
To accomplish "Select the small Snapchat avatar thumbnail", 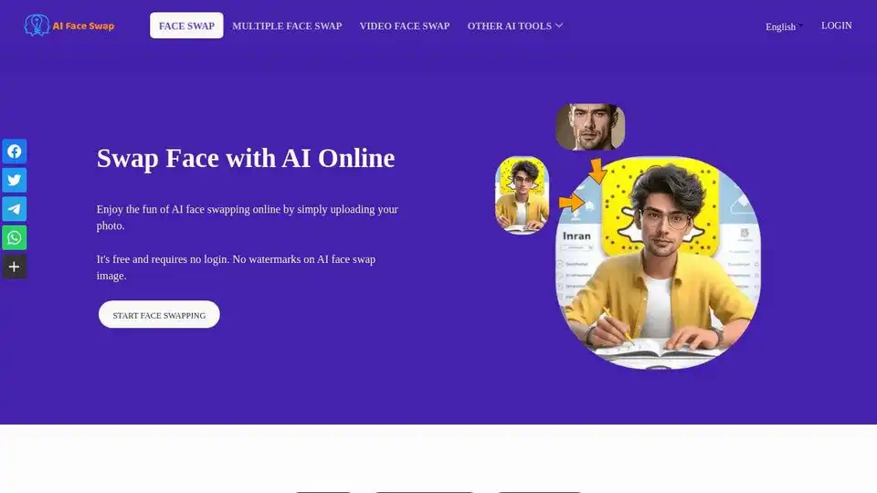I will pos(522,195).
